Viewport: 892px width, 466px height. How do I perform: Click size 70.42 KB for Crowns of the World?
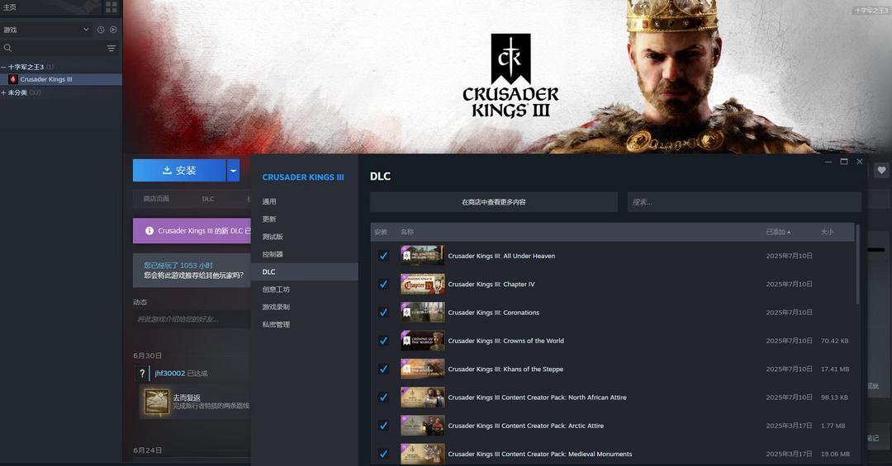tap(834, 341)
